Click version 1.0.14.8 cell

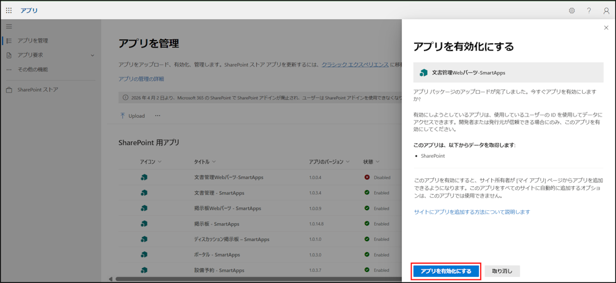[316, 224]
